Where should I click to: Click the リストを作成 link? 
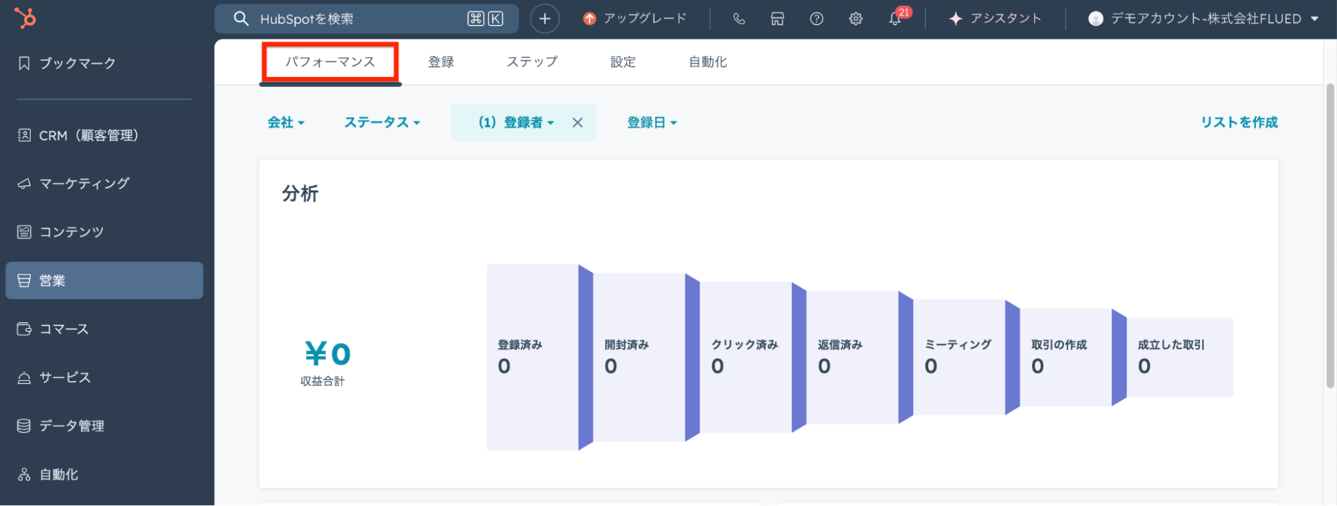1239,122
